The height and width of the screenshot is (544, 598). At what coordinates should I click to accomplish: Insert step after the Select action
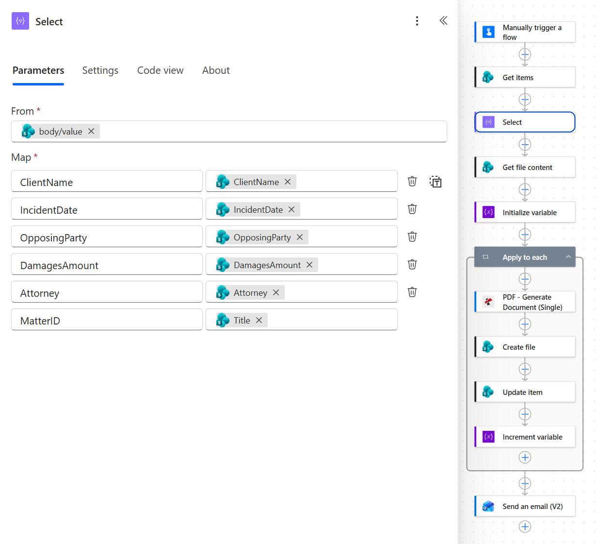point(525,144)
